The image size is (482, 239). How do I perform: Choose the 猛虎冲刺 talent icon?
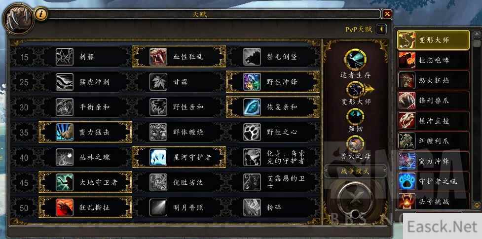click(65, 82)
